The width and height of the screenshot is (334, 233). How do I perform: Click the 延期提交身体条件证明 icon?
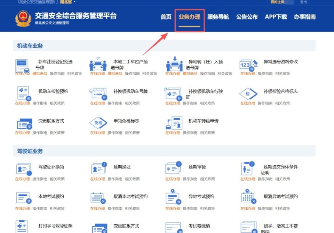click(x=248, y=168)
